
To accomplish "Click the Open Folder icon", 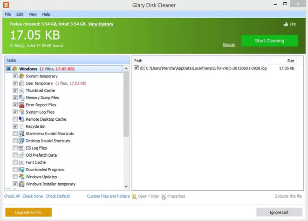I will [x=134, y=196].
